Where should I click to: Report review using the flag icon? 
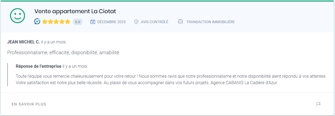point(319,104)
